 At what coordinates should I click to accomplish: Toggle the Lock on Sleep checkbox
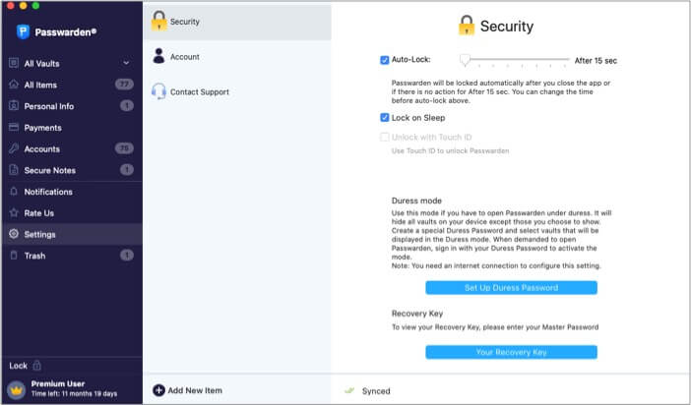(384, 118)
